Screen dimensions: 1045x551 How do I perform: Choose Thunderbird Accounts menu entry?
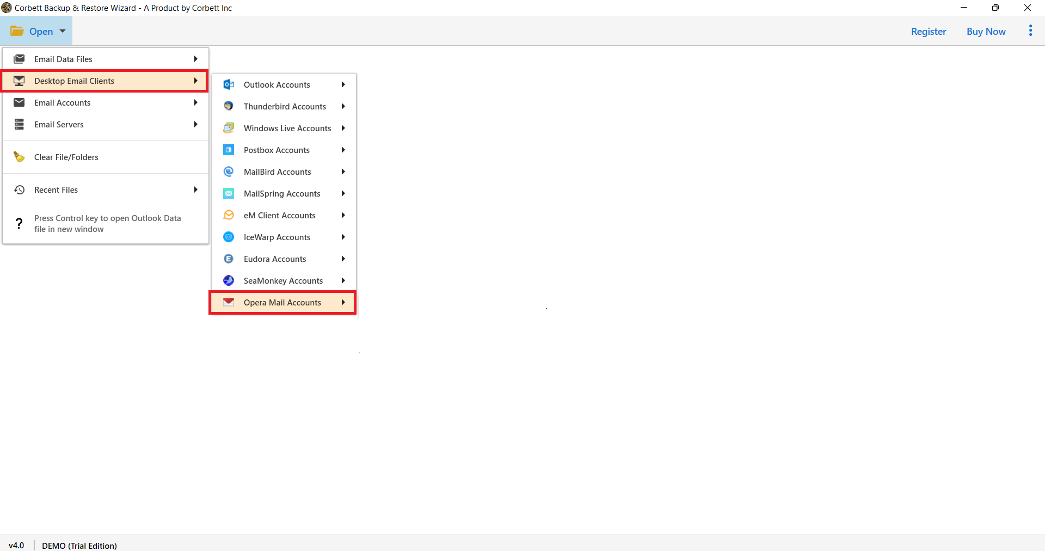pyautogui.click(x=284, y=106)
